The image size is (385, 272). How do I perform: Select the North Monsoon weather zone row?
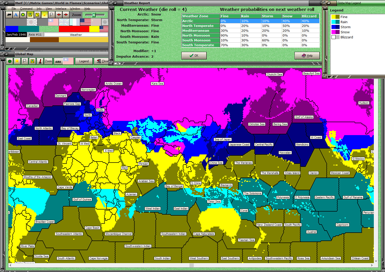coord(251,36)
